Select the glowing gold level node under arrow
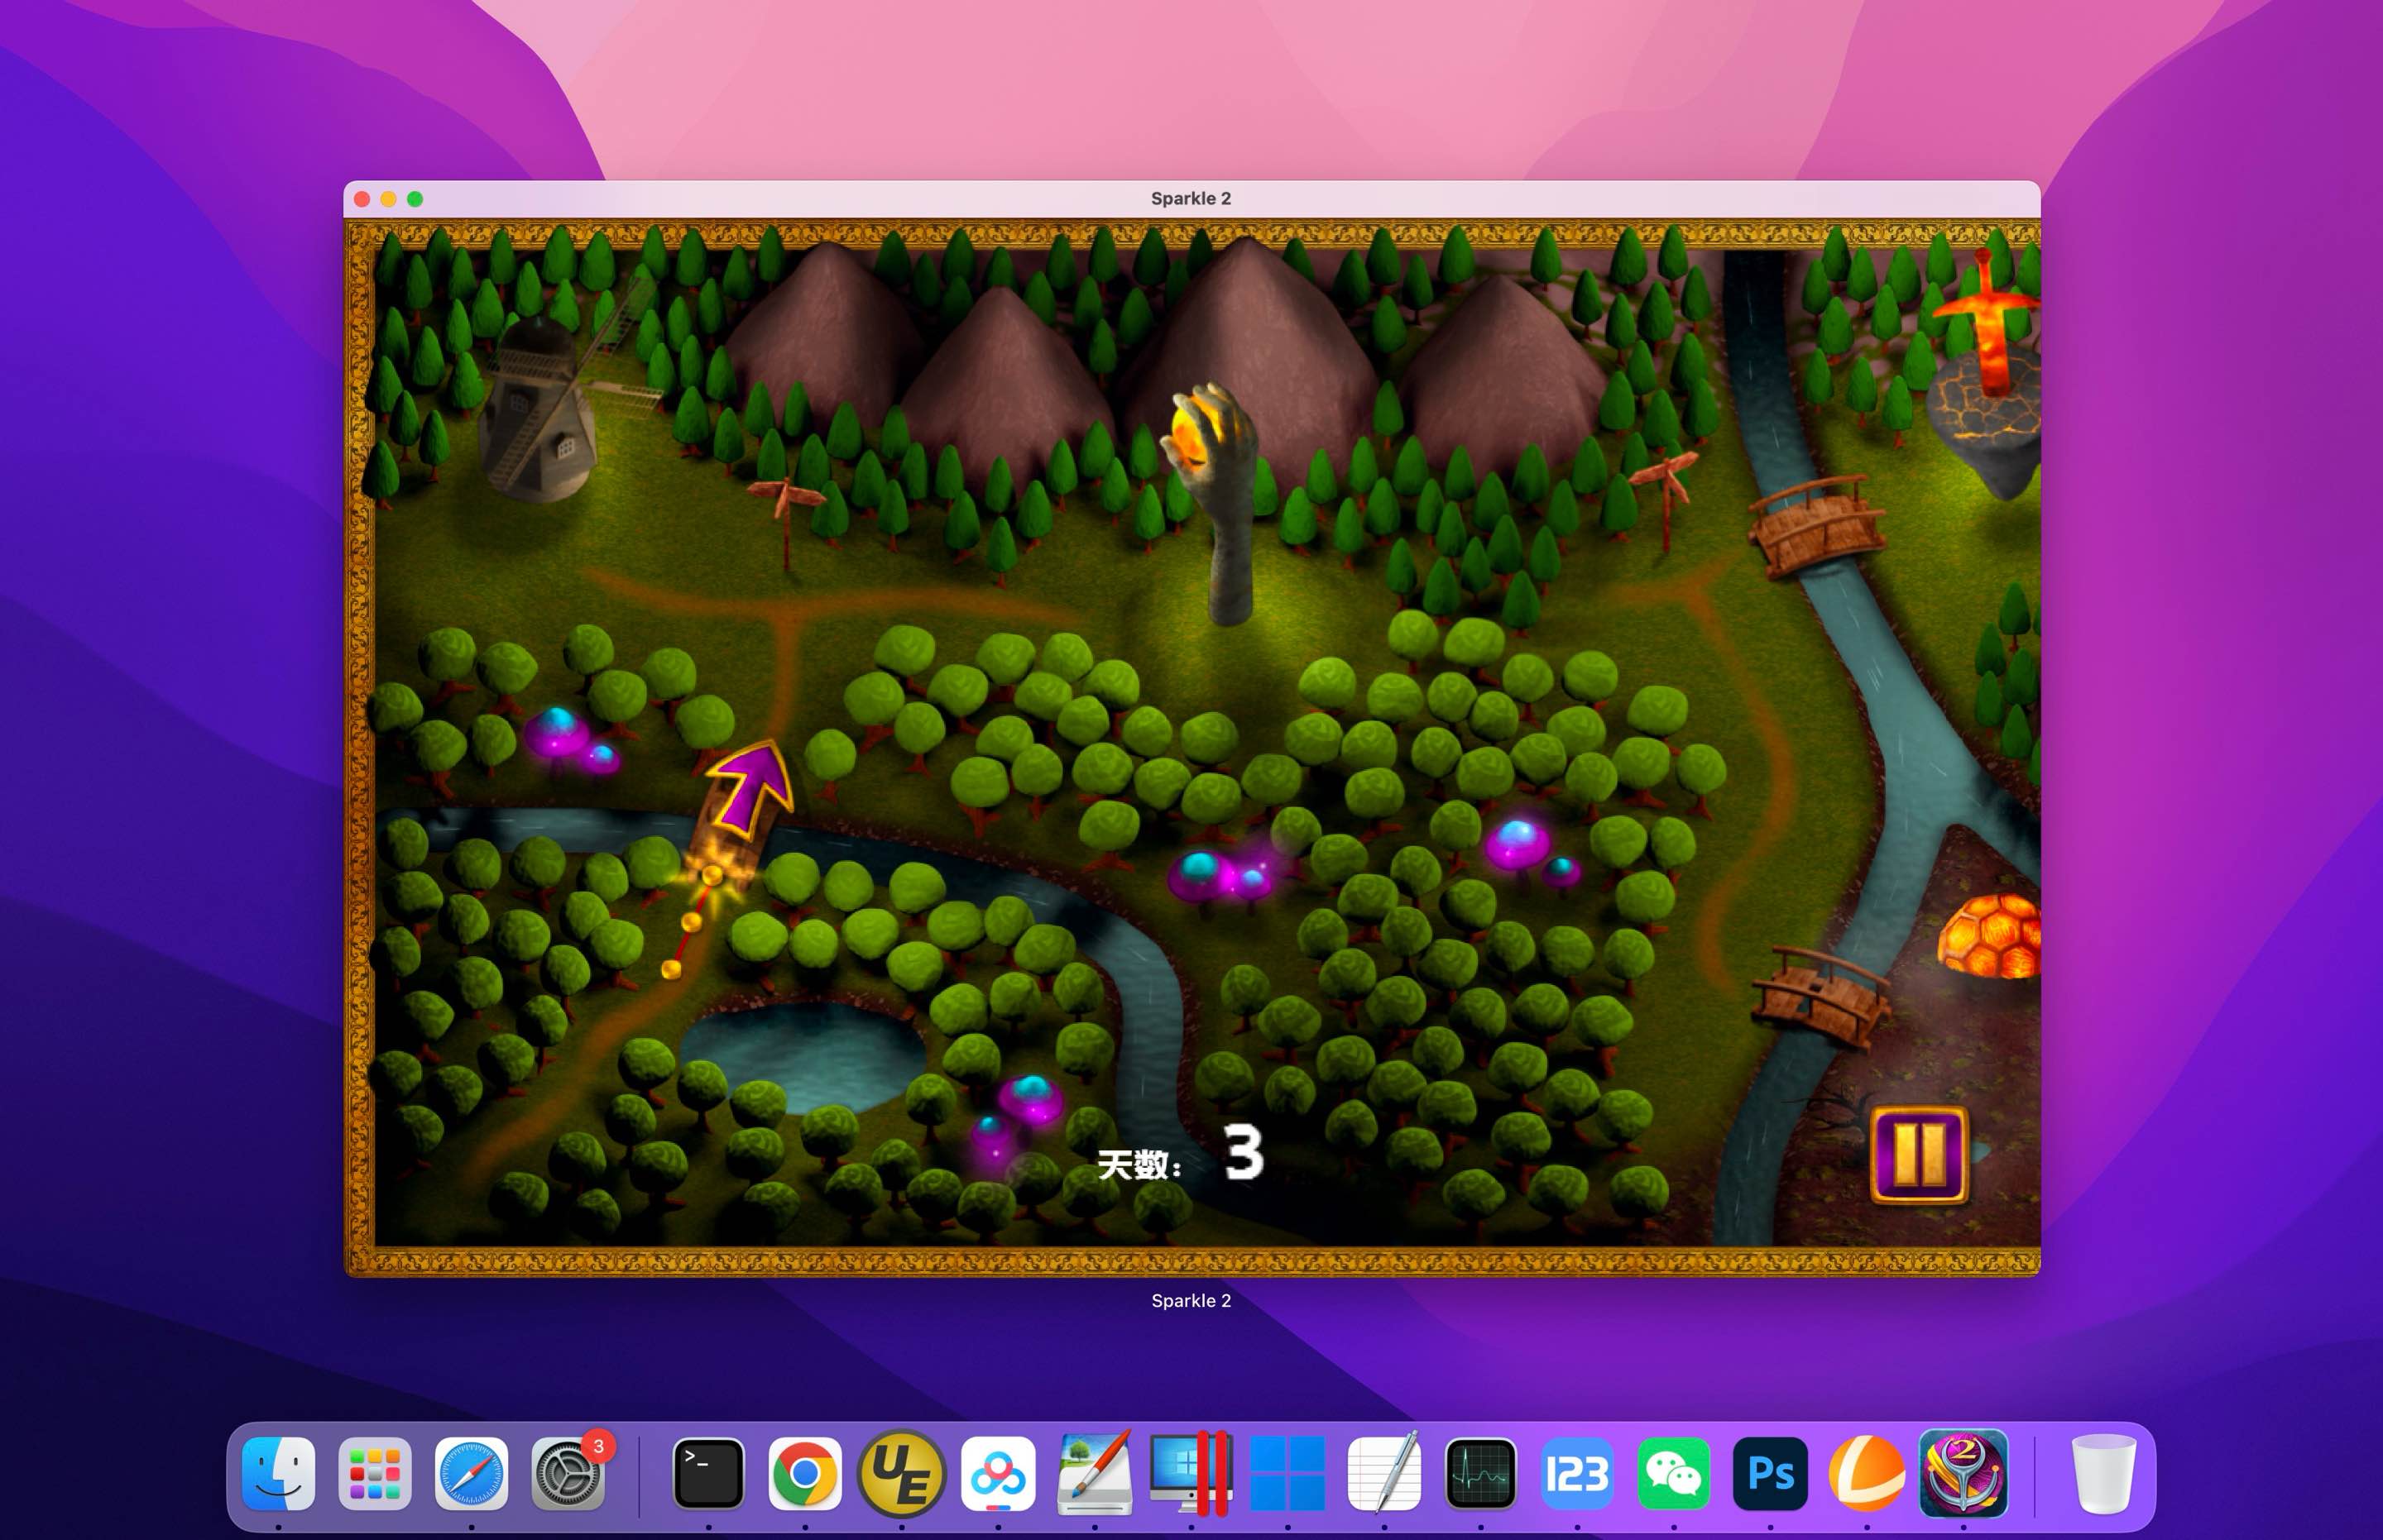2383x1540 pixels. click(x=712, y=875)
